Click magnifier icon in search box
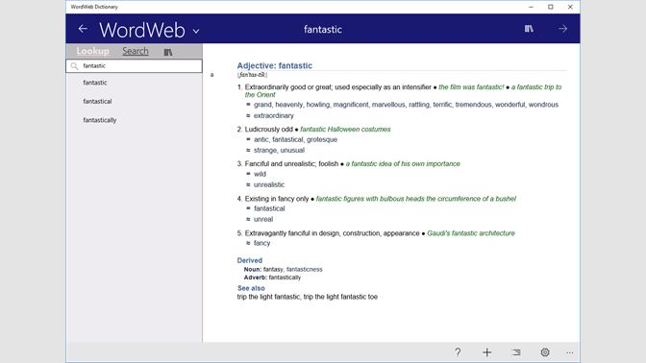The width and height of the screenshot is (646, 363). click(75, 66)
